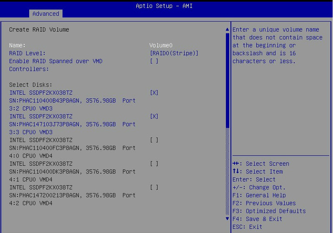333x233 pixels.
Task: Open the RAID0(Stripe) level selector
Action: point(174,53)
